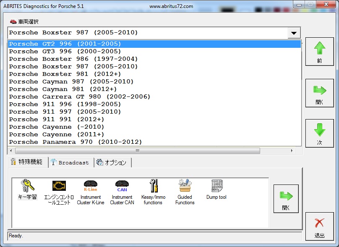Screen dimensions: 339x247
Task: Open Guided Functions toolbox icon
Action: (x=185, y=192)
